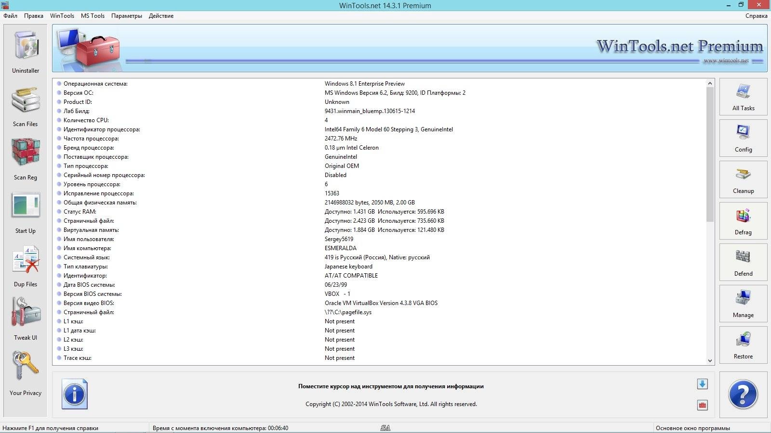This screenshot has width=771, height=433.
Task: Start the Cleanup task
Action: pyautogui.click(x=743, y=179)
